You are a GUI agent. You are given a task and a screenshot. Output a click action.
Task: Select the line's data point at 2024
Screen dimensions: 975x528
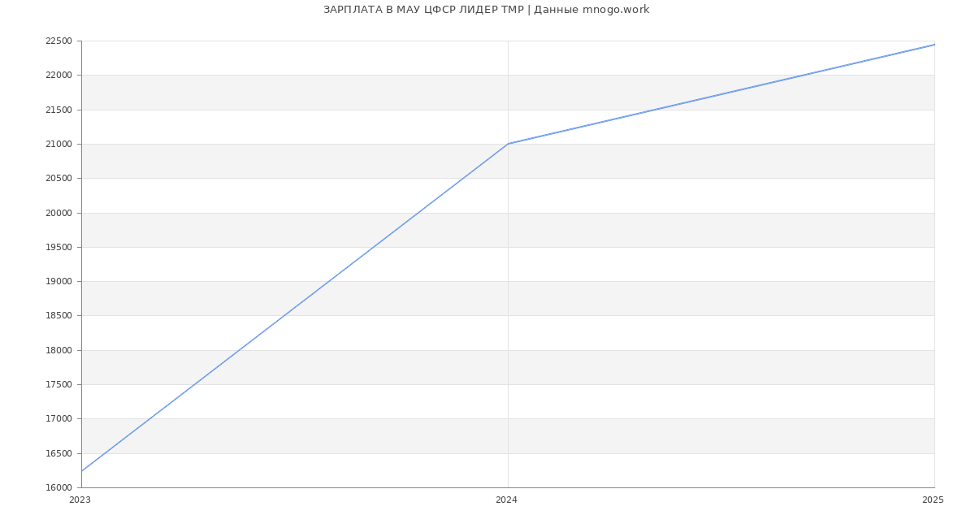(x=508, y=144)
